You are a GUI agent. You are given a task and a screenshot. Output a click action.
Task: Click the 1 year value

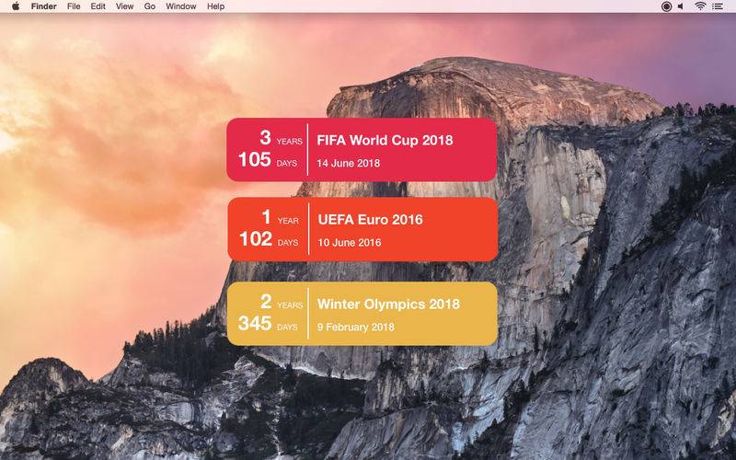(x=266, y=217)
